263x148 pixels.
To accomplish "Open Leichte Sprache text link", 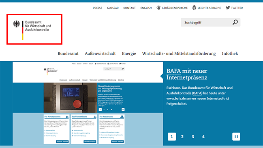I will (x=209, y=8).
